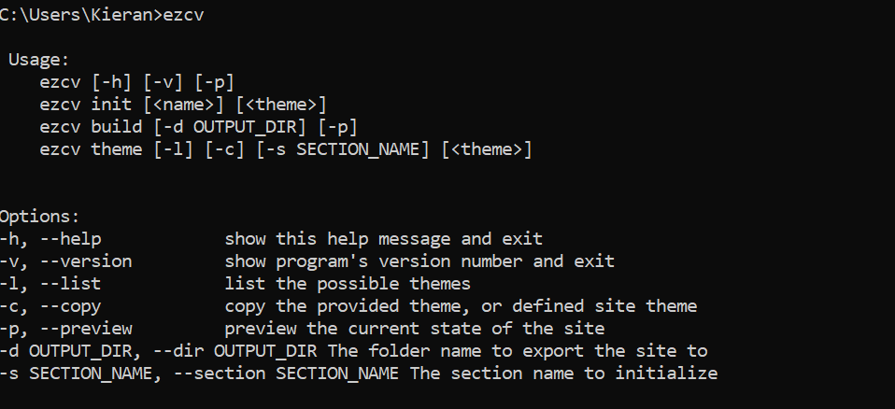
Task: Click the '-c, --copy' option flag
Action: pyautogui.click(x=50, y=306)
